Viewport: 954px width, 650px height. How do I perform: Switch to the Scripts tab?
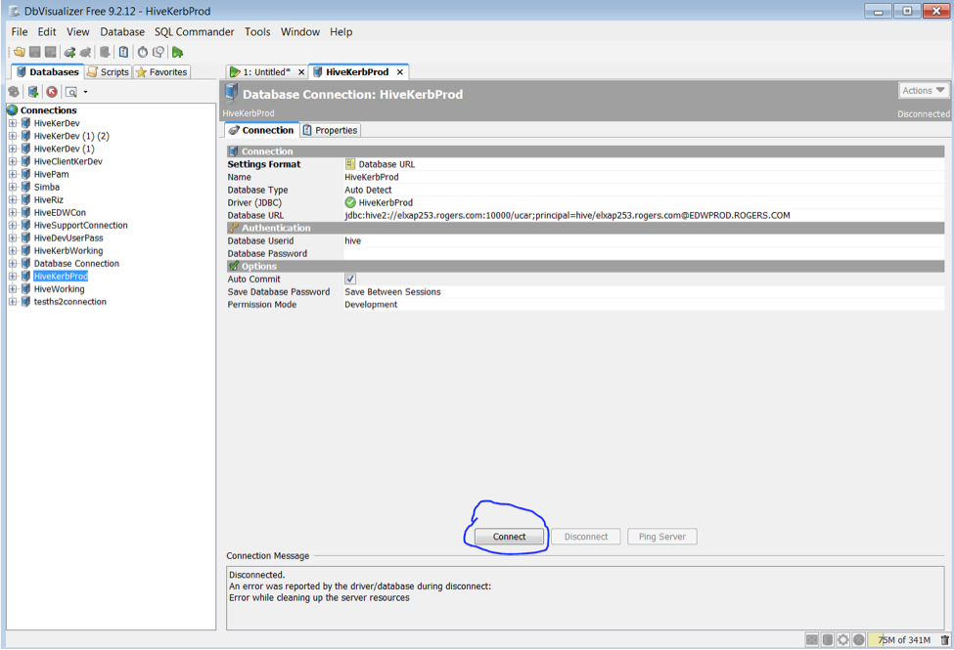[x=109, y=72]
